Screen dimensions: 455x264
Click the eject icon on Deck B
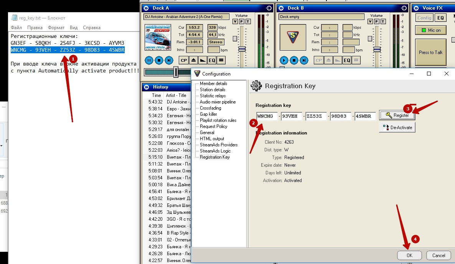(x=328, y=60)
